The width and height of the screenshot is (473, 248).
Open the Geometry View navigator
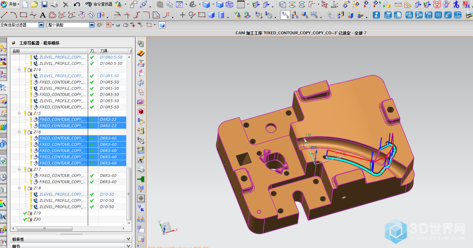pos(304,15)
